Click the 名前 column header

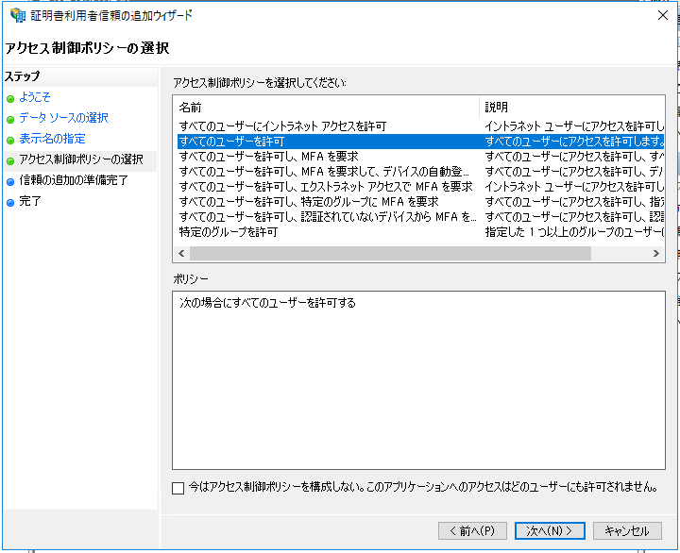[191, 107]
